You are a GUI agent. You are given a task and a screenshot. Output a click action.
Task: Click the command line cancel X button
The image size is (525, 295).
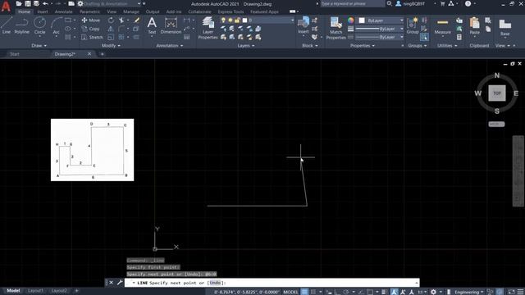[x=112, y=283]
